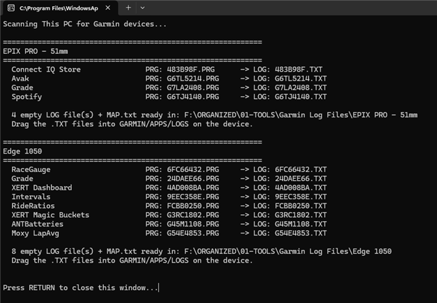The height and width of the screenshot is (303, 437).
Task: Click the Connect IQ Store app name
Action: (46, 70)
